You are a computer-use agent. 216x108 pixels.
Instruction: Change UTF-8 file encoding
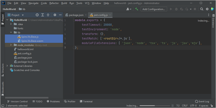(193, 106)
